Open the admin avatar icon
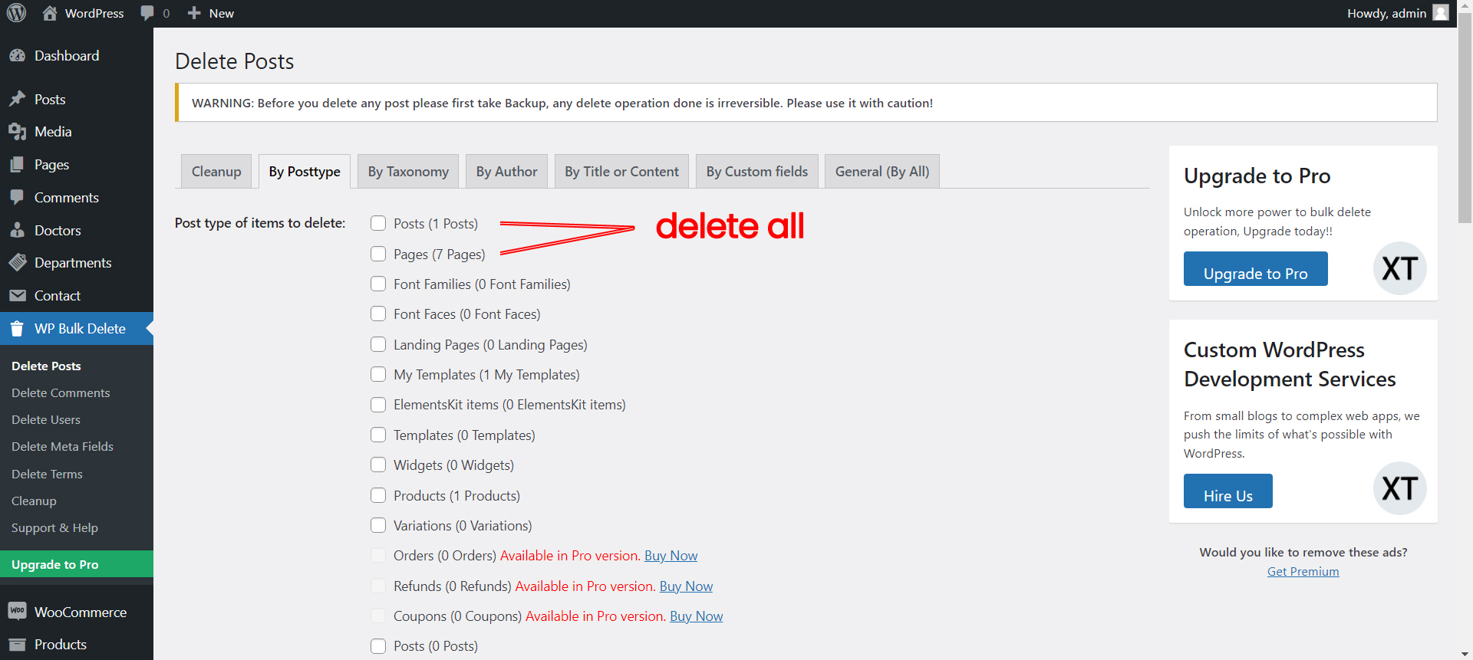This screenshot has width=1473, height=660. (x=1441, y=13)
